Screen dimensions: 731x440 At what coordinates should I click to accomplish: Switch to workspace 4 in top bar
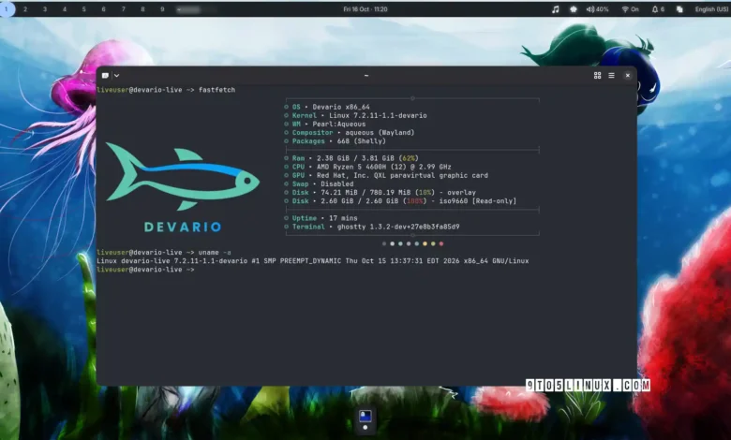[x=65, y=8]
